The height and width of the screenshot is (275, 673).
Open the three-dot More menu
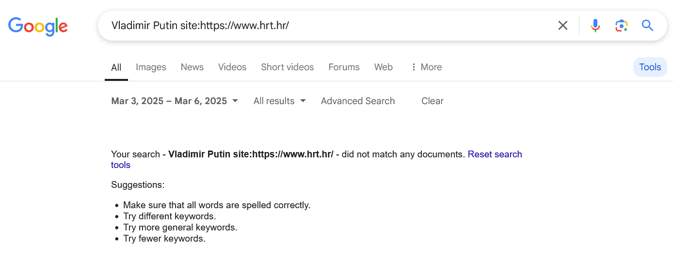coord(426,67)
